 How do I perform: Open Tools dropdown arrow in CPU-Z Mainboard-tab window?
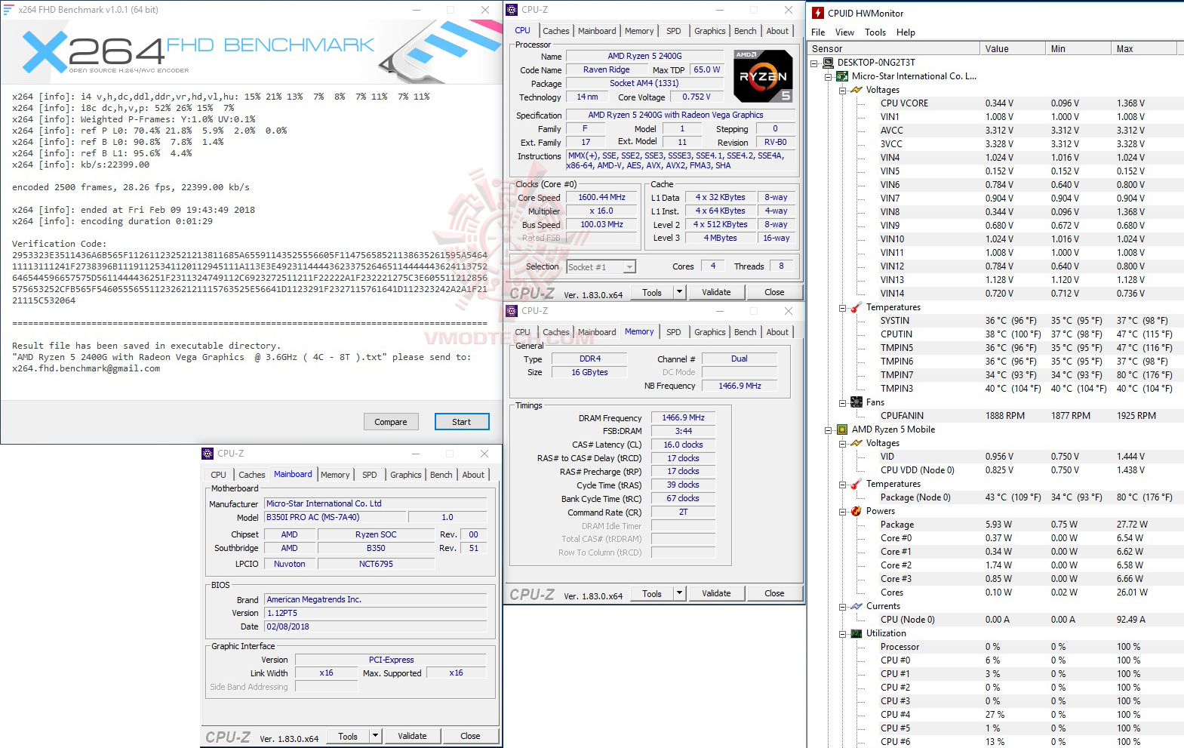[375, 736]
